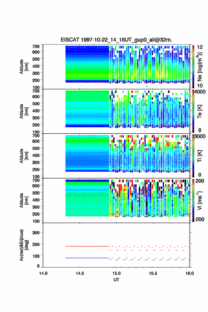Click the plot title EISCAT 1997-10-22_14_16UT

(x=116, y=40)
